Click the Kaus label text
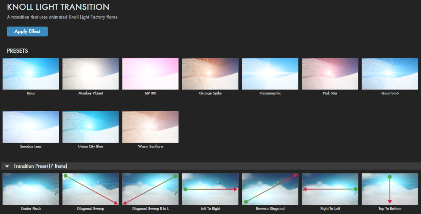The width and height of the screenshot is (421, 214). (31, 93)
